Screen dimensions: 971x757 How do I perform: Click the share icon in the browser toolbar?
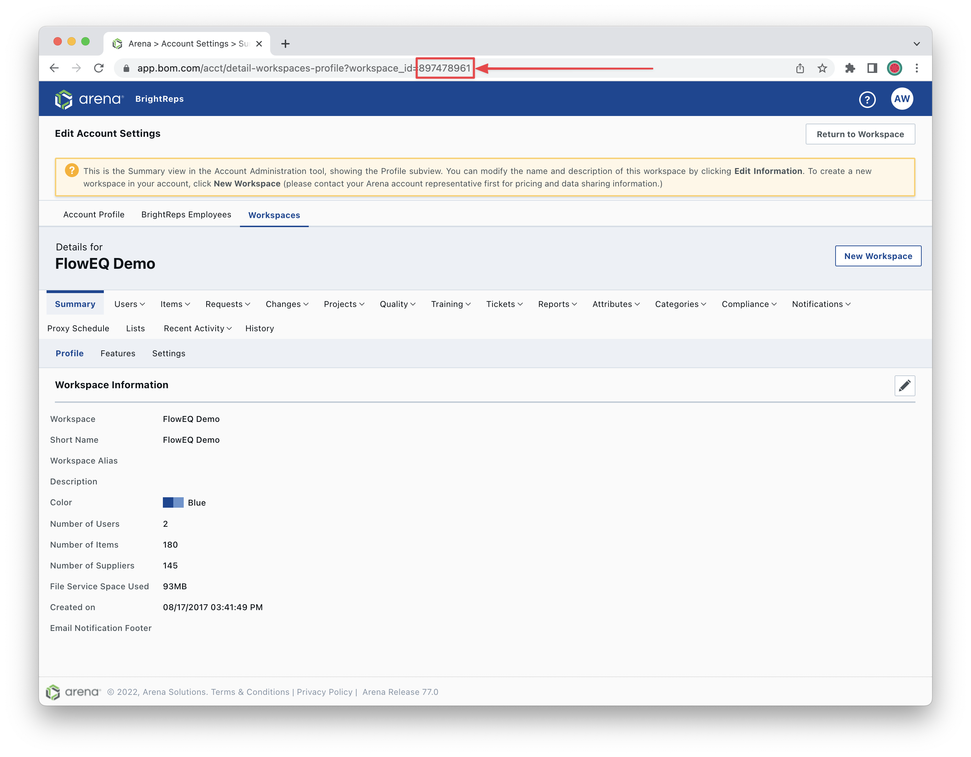[801, 68]
